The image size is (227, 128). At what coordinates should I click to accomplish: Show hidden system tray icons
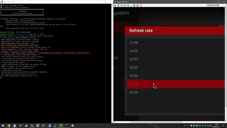[189, 126]
